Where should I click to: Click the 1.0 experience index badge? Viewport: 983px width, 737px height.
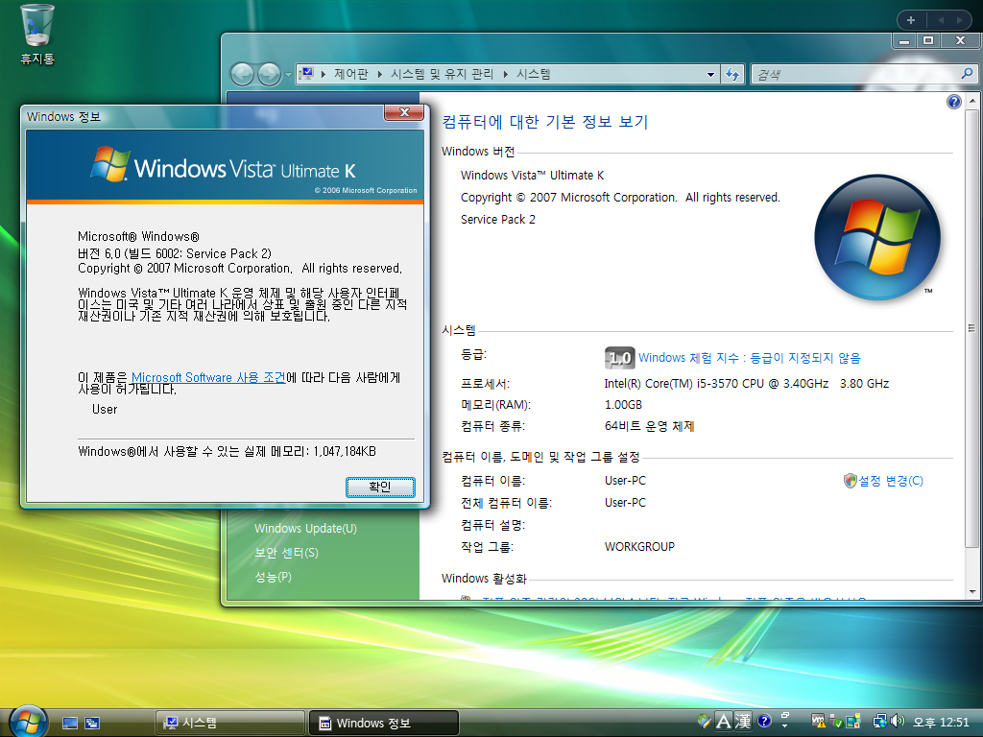[x=619, y=358]
